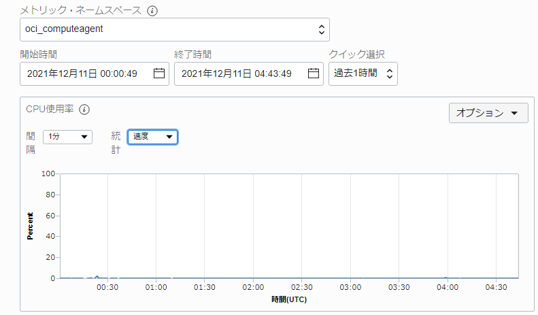Open the 統計 速度 statistic dropdown

[152, 137]
